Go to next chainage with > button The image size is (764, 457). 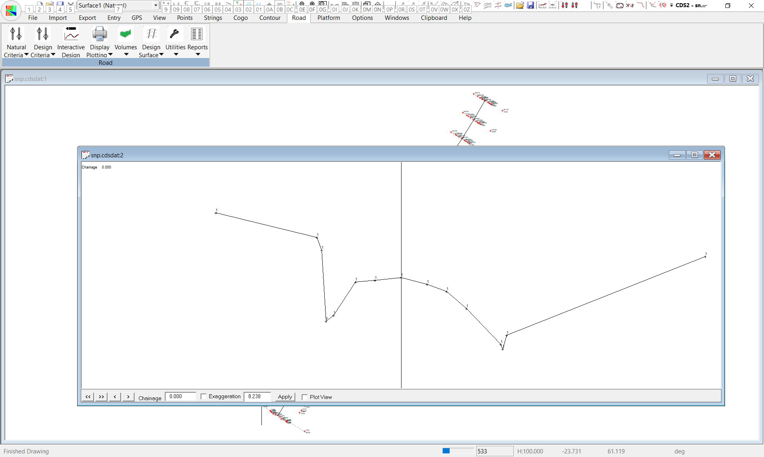(x=128, y=397)
